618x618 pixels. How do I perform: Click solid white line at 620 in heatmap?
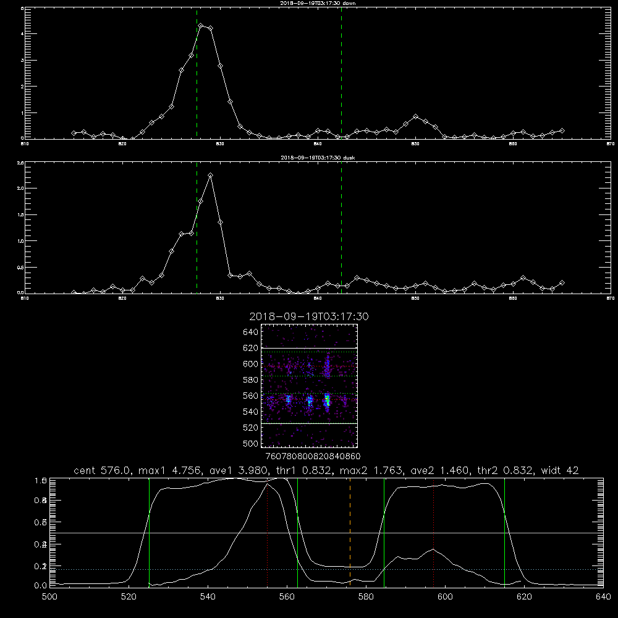(309, 348)
